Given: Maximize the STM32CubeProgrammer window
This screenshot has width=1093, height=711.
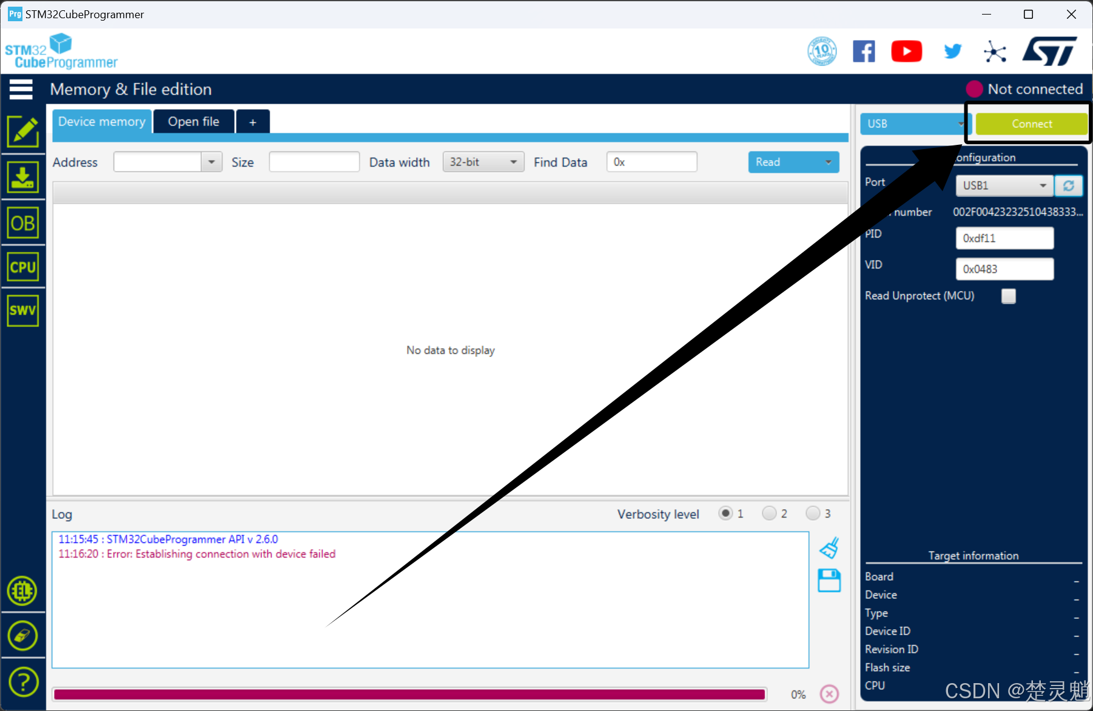Looking at the screenshot, I should pyautogui.click(x=1028, y=14).
